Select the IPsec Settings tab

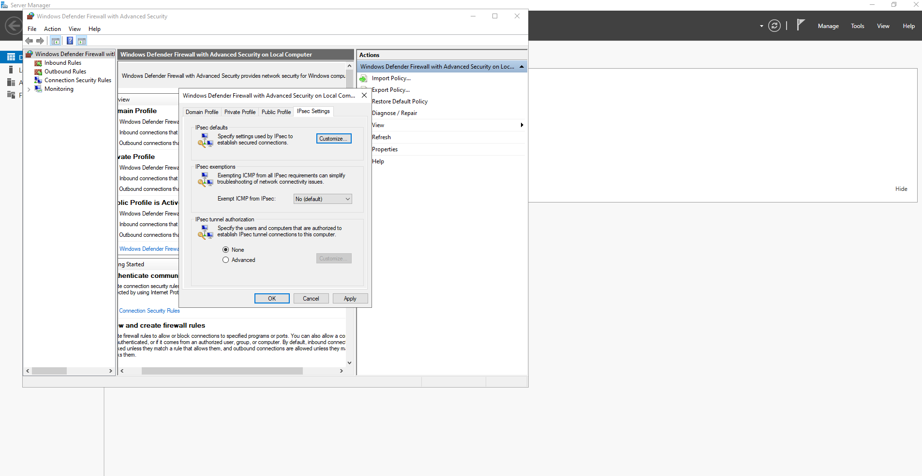coord(313,111)
